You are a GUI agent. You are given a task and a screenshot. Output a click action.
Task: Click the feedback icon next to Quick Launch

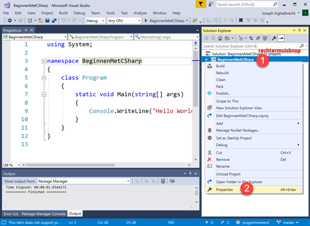tap(211, 4)
